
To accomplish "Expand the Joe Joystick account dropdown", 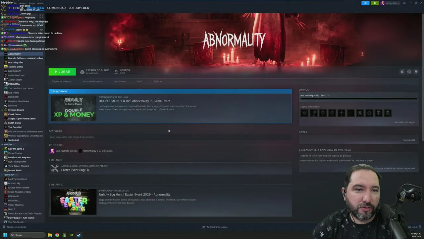I will [390, 3].
